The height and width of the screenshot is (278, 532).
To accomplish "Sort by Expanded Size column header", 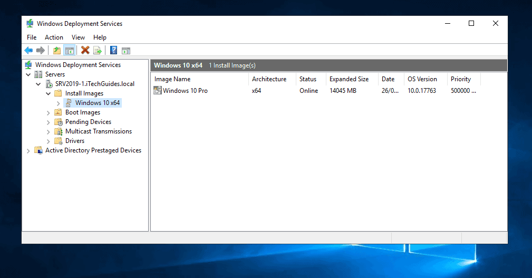I will (352, 79).
